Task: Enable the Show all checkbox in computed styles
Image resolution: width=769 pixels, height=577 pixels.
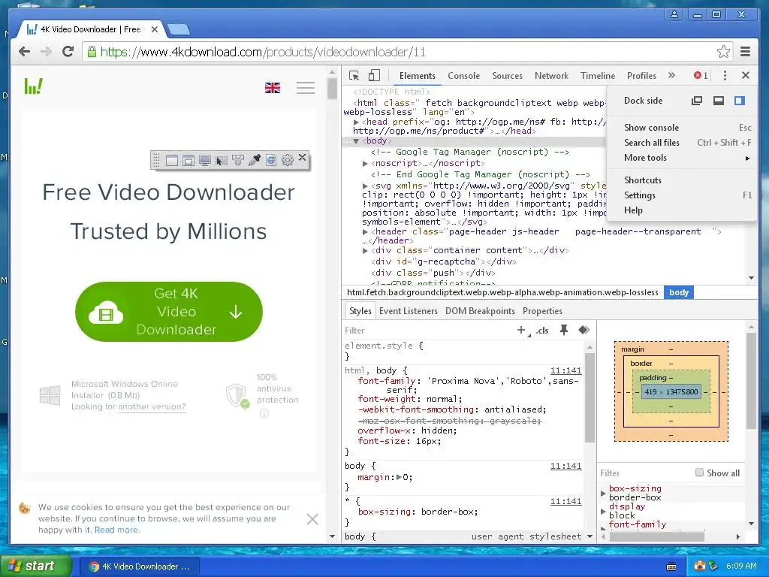Action: pyautogui.click(x=699, y=473)
